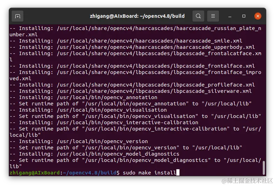The width and height of the screenshot is (275, 186).
Task: Minimize the terminal window
Action: coord(230,16)
